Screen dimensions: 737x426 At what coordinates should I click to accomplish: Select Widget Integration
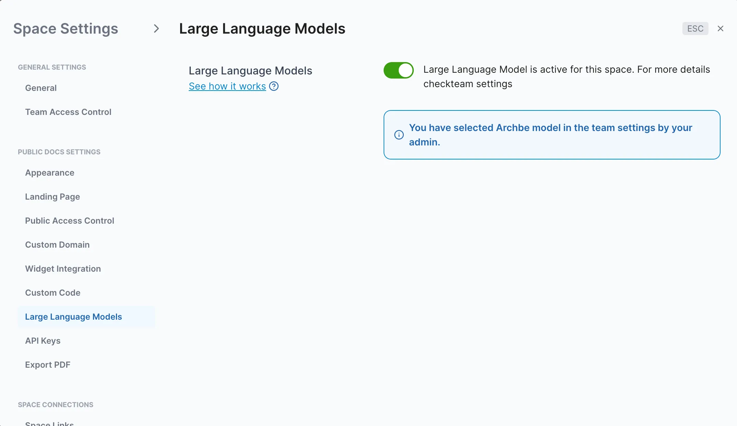63,269
